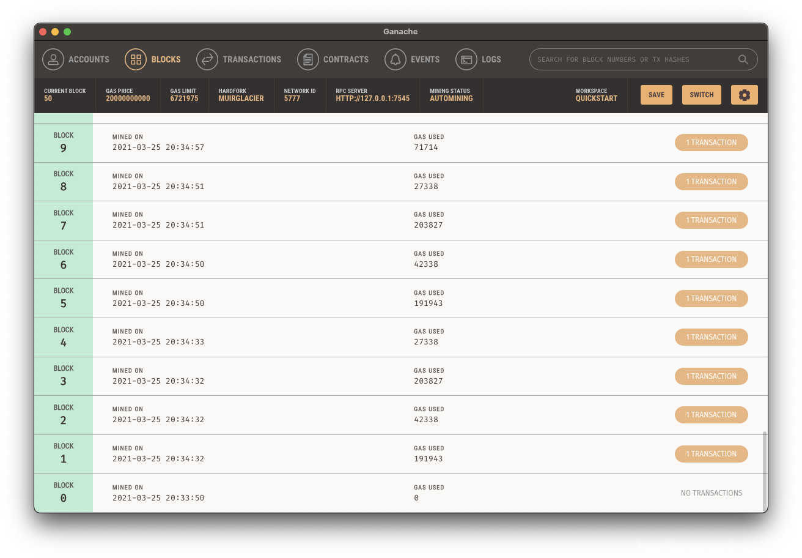
Task: Click mined-on timestamp 2021-03-25 20:34:33
Action: click(x=158, y=342)
